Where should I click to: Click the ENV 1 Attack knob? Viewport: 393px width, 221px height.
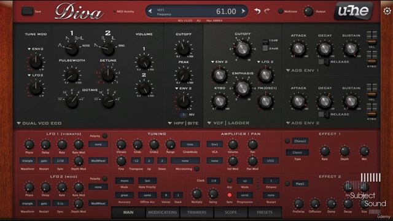[x=298, y=49]
